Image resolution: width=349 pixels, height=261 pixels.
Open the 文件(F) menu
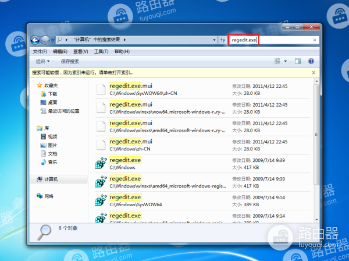pyautogui.click(x=40, y=51)
